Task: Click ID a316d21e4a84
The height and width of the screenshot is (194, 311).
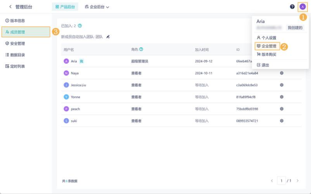Action: point(247,73)
